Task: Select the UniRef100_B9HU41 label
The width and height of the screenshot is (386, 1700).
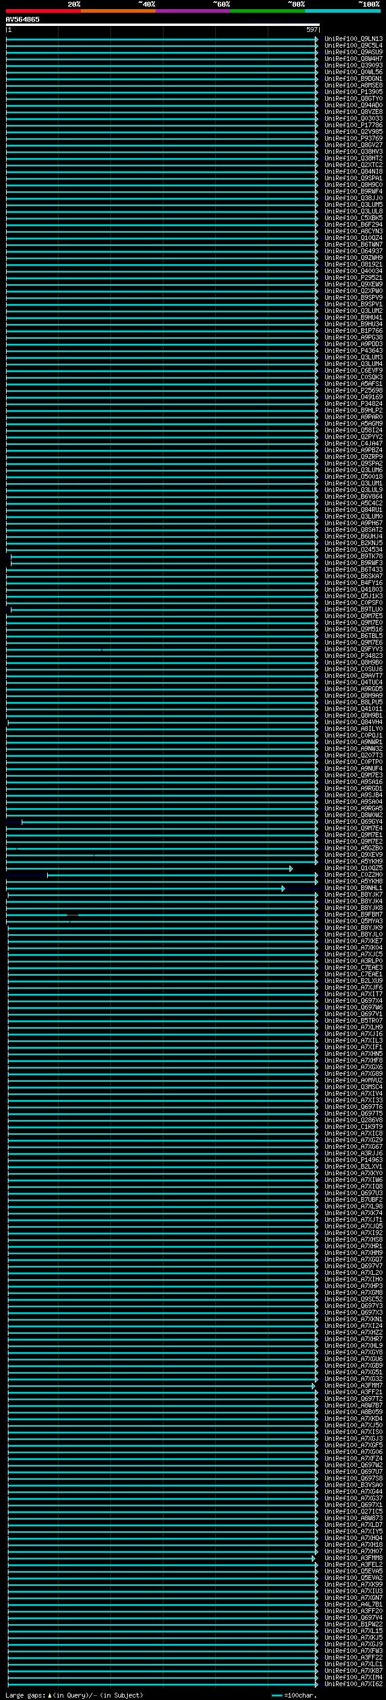Action: pyautogui.click(x=353, y=317)
